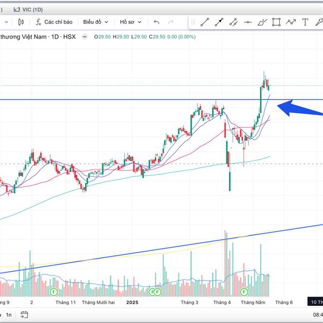The image size is (323, 323).
Task: Grab the drawing toolbar drag handle
Action: 193,22
